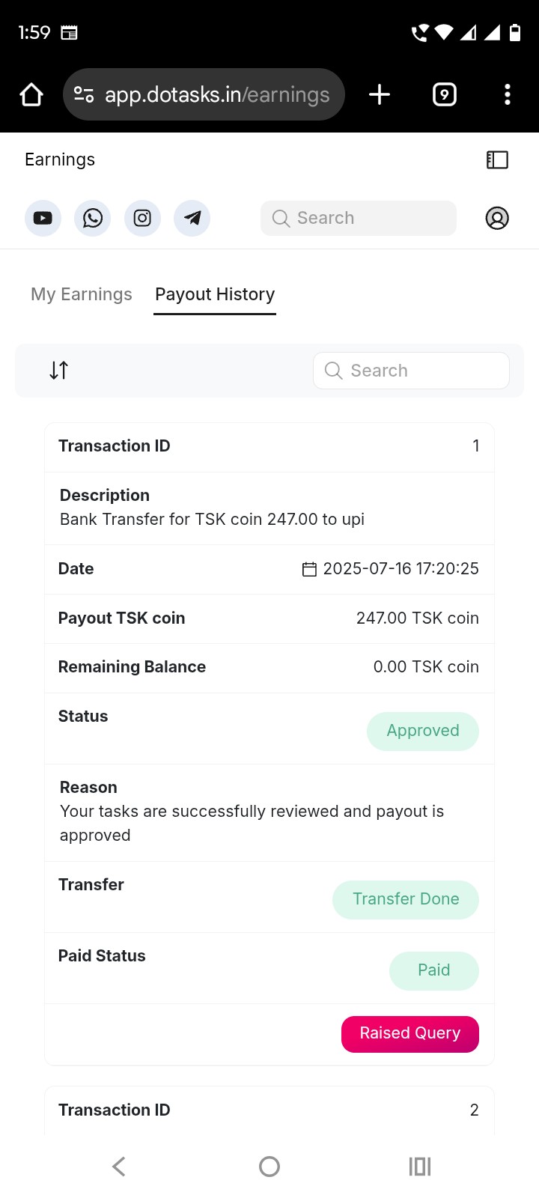Toggle the sidebar panel icon
Image resolution: width=539 pixels, height=1198 pixels.
[497, 159]
